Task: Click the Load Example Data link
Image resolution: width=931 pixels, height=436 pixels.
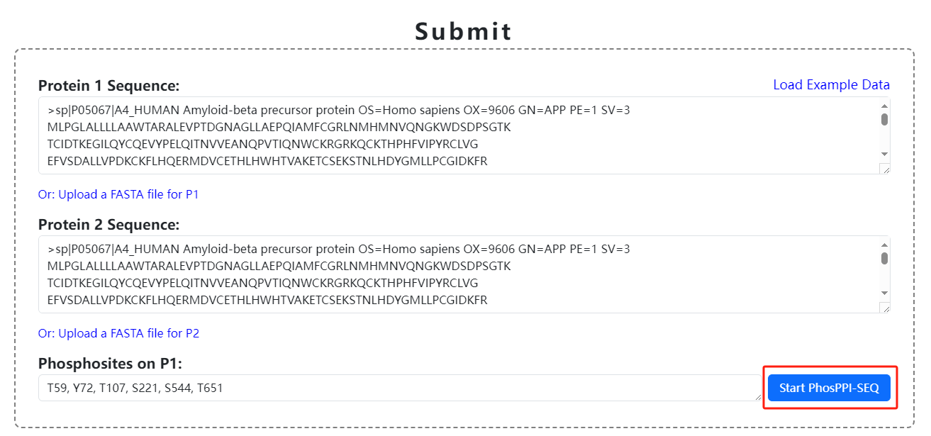Action: pos(831,85)
